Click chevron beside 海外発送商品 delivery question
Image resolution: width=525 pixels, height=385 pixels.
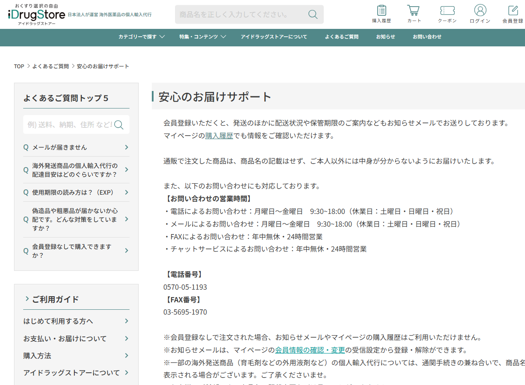126,170
